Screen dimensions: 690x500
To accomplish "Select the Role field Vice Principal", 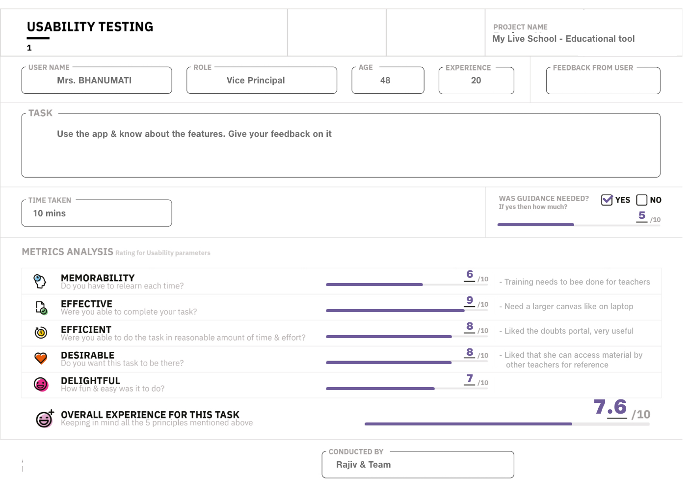I will 261,80.
